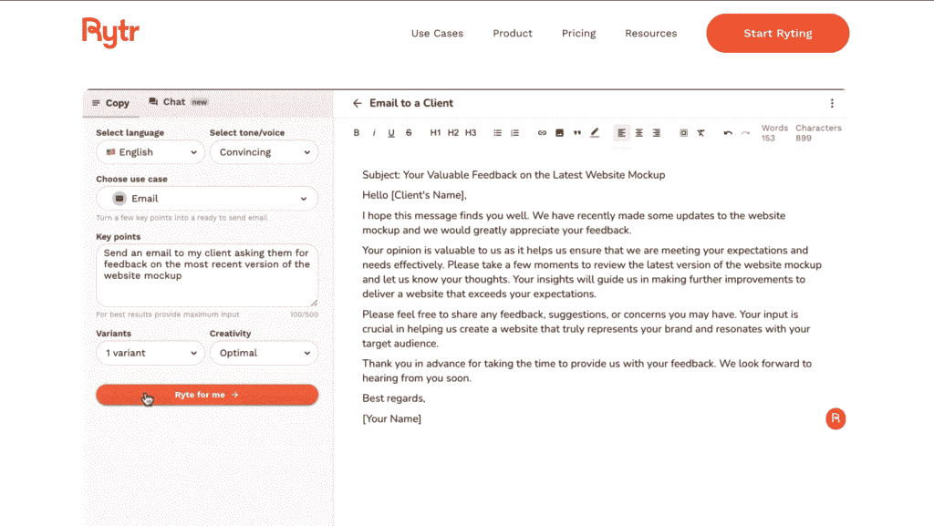Click the undo arrow in the toolbar
The width and height of the screenshot is (934, 526).
[727, 133]
